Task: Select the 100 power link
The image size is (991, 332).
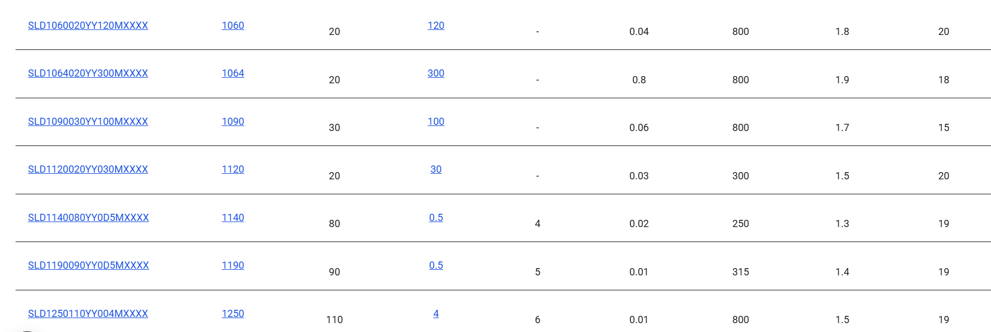Action: 436,122
